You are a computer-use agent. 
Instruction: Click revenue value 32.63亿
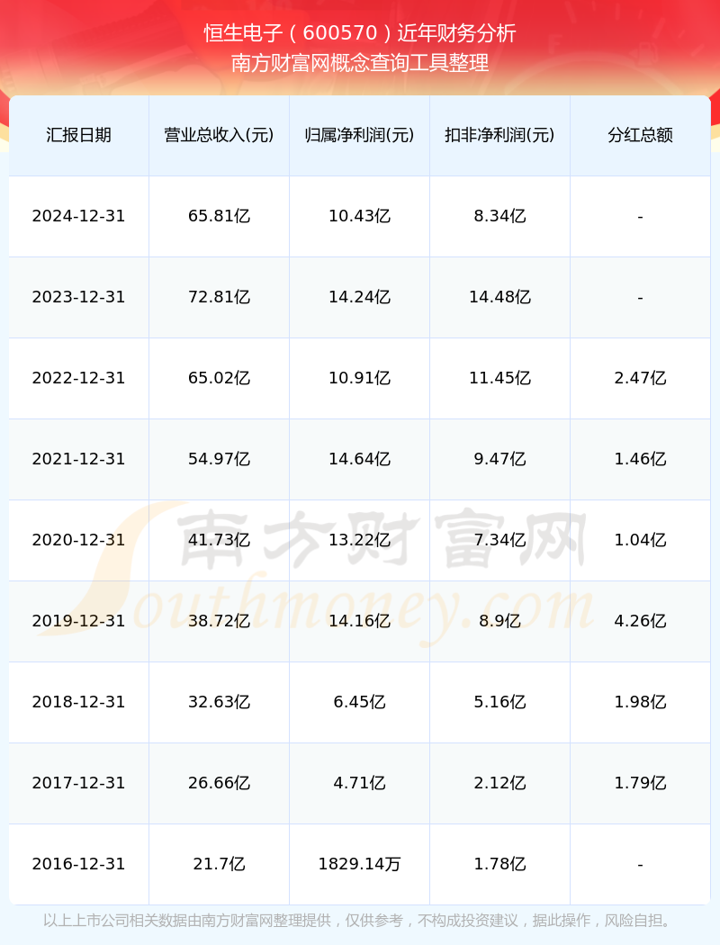[x=220, y=702]
